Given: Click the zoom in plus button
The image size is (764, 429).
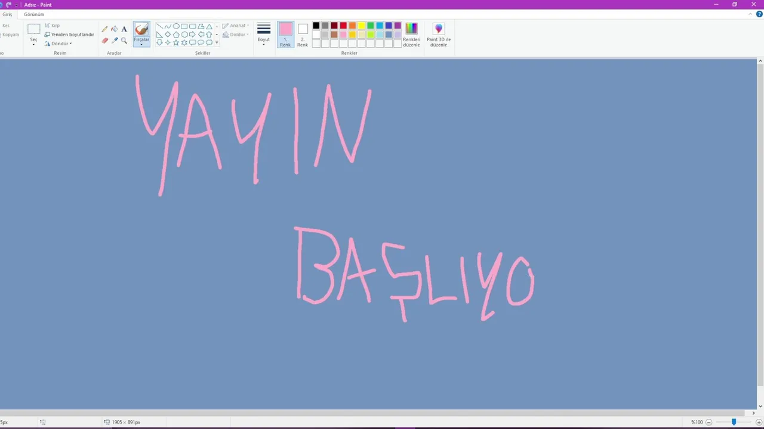Looking at the screenshot, I should 759,422.
